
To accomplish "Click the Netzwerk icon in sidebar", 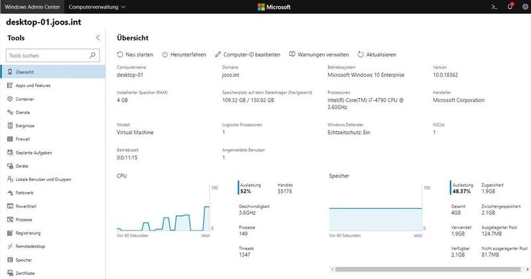I will tap(10, 193).
